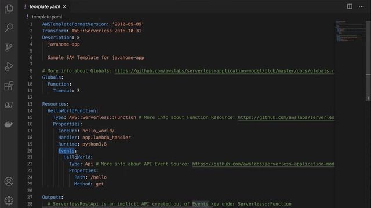Click the Outputs key
Image resolution: width=371 pixels, height=208 pixels.
[x=52, y=197]
